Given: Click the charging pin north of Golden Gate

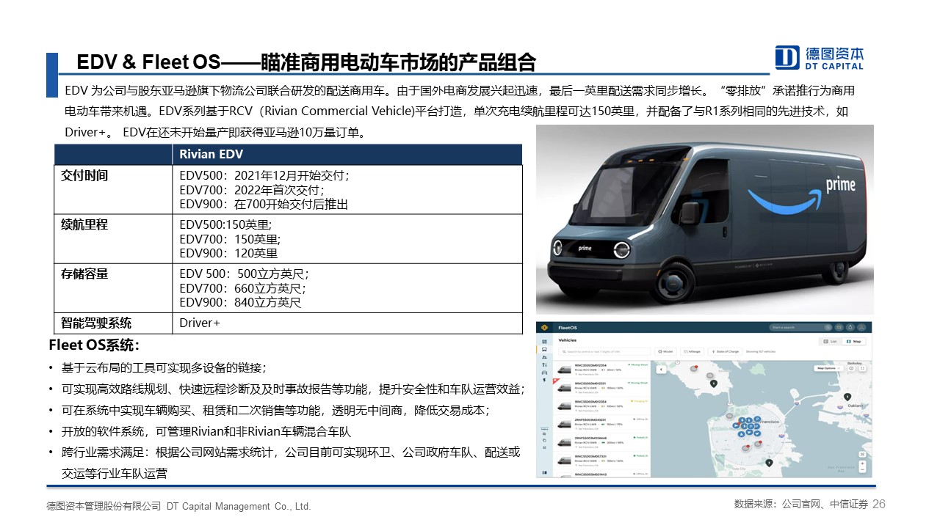Looking at the screenshot, I should click(714, 384).
